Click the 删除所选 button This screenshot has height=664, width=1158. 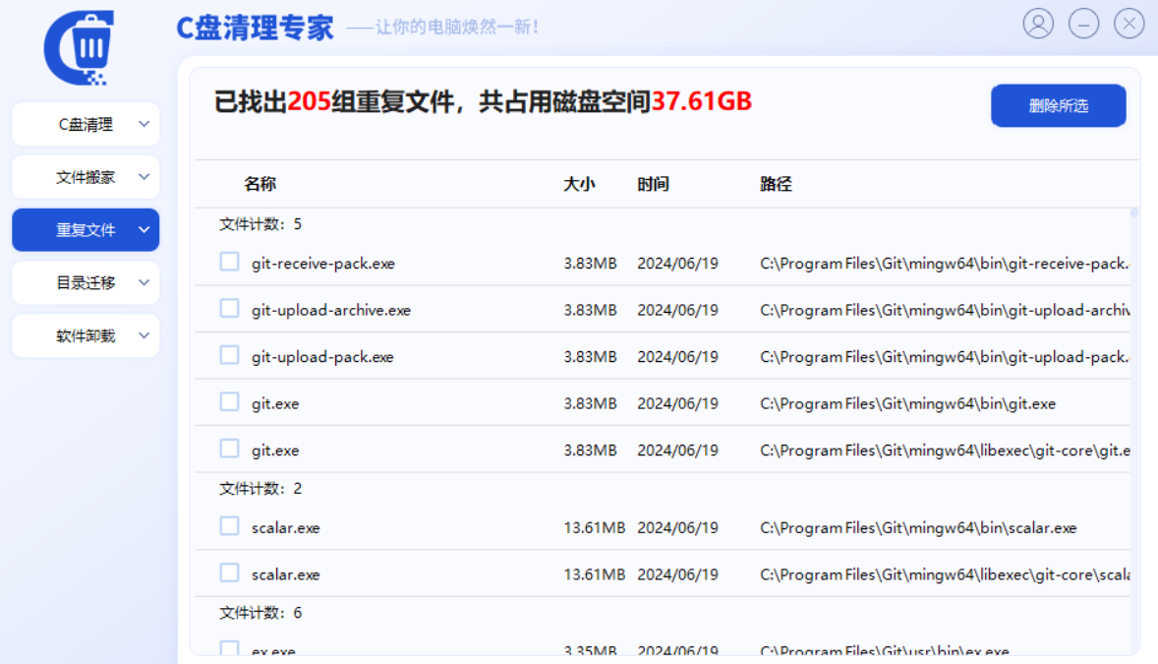[1059, 105]
